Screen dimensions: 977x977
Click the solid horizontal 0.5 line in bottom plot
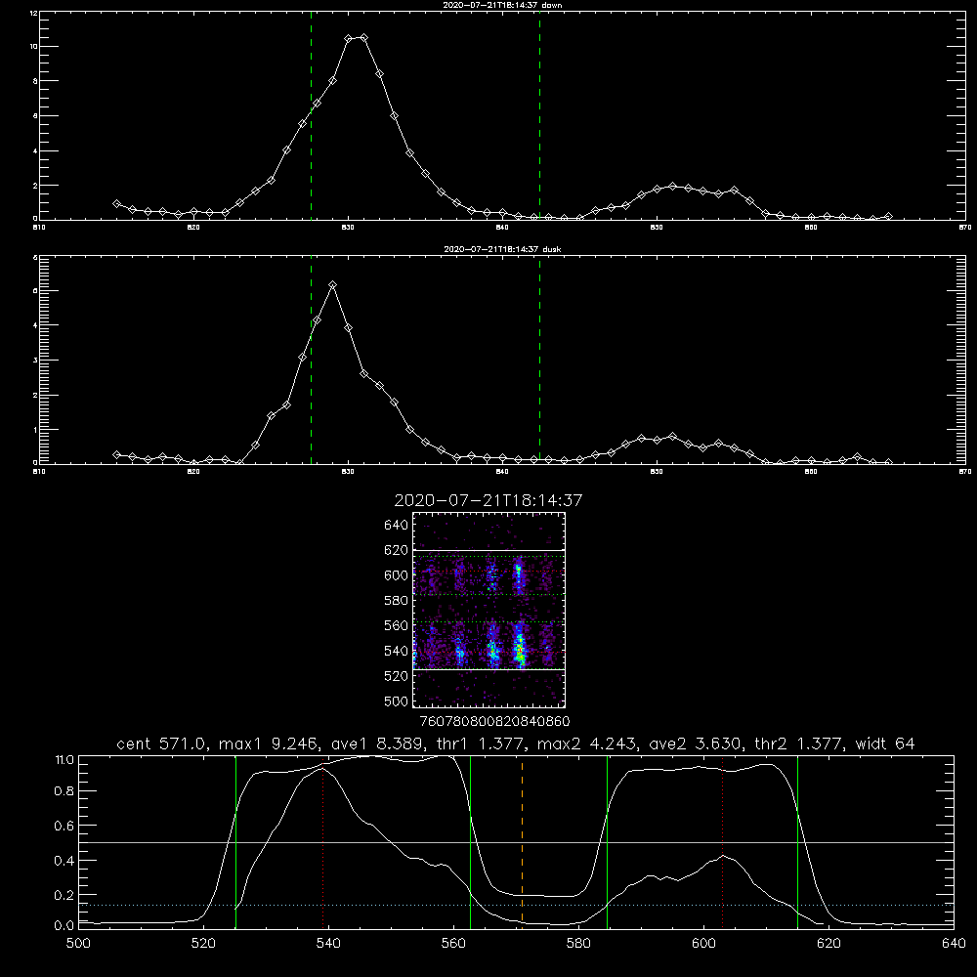point(516,842)
